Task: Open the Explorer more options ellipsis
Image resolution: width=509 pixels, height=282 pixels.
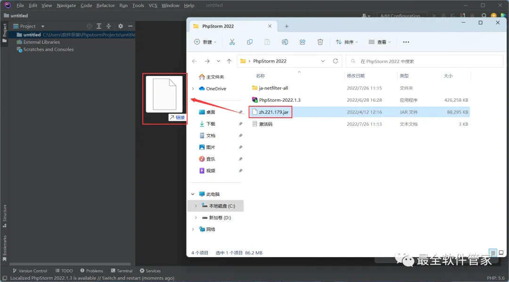Action: [406, 42]
